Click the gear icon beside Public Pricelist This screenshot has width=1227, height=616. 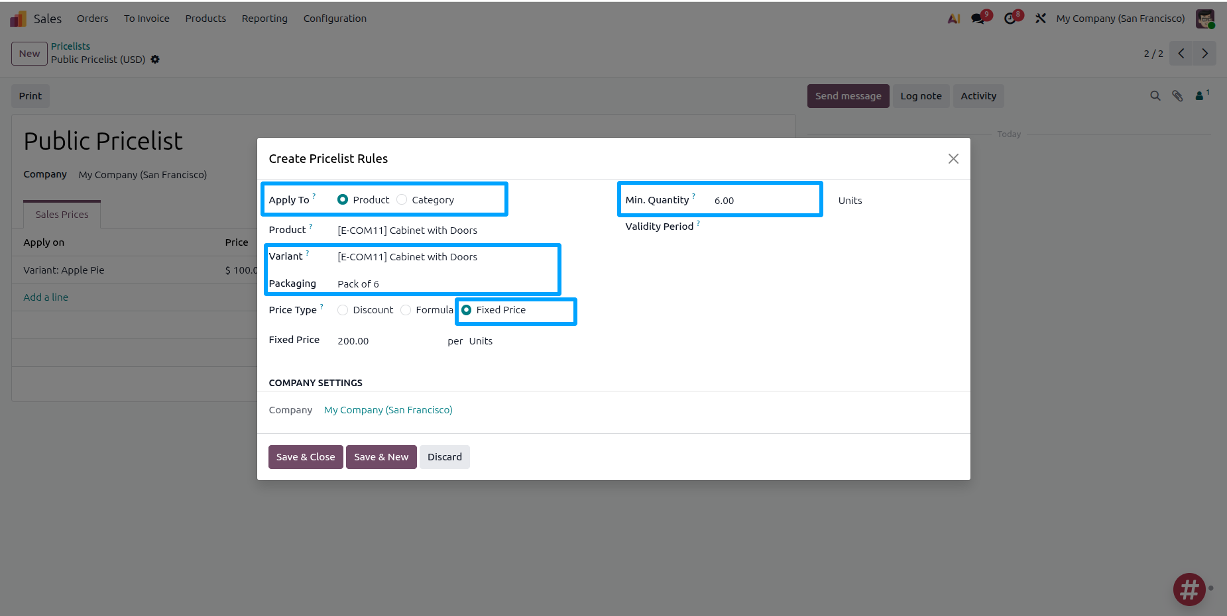click(155, 60)
